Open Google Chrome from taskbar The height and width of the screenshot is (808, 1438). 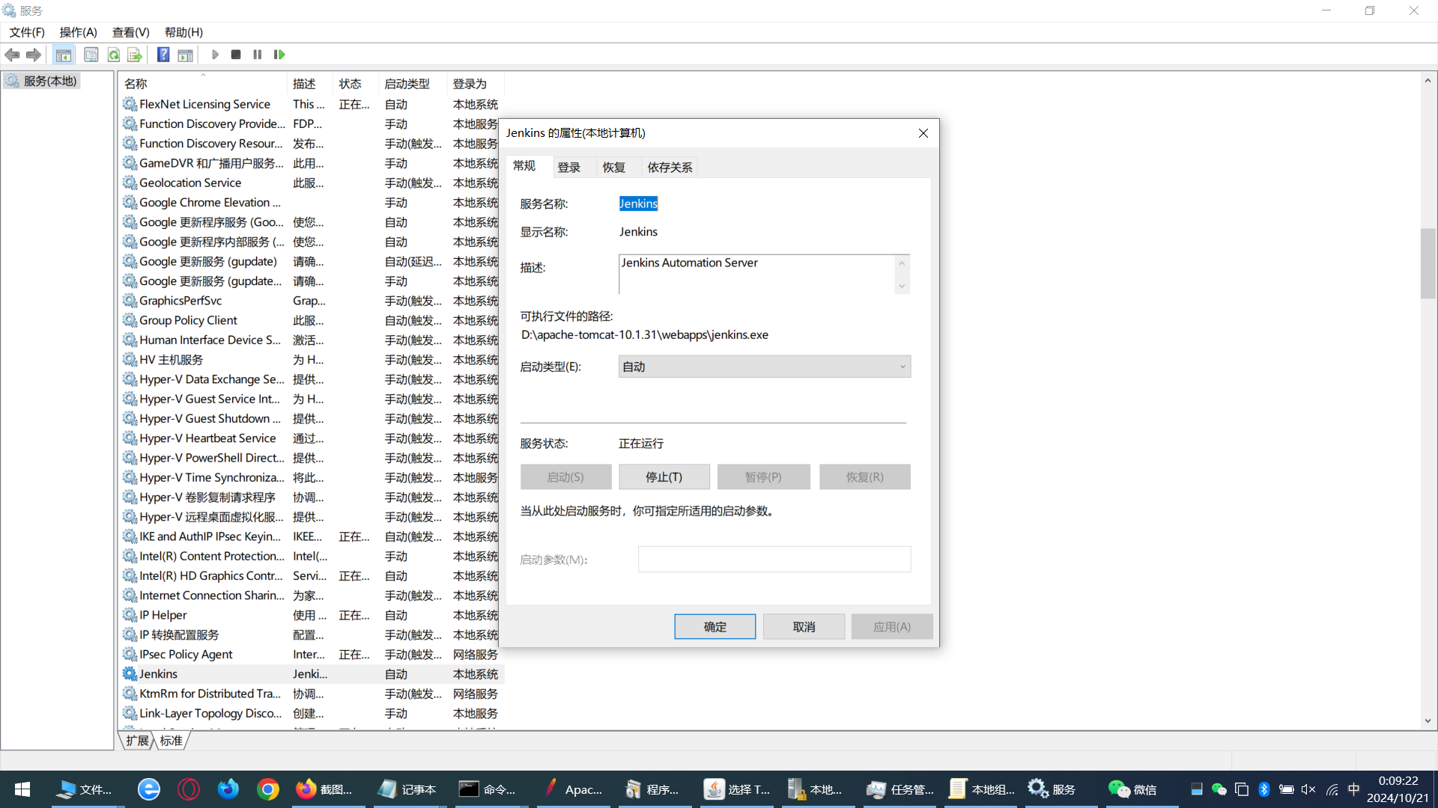coord(268,789)
